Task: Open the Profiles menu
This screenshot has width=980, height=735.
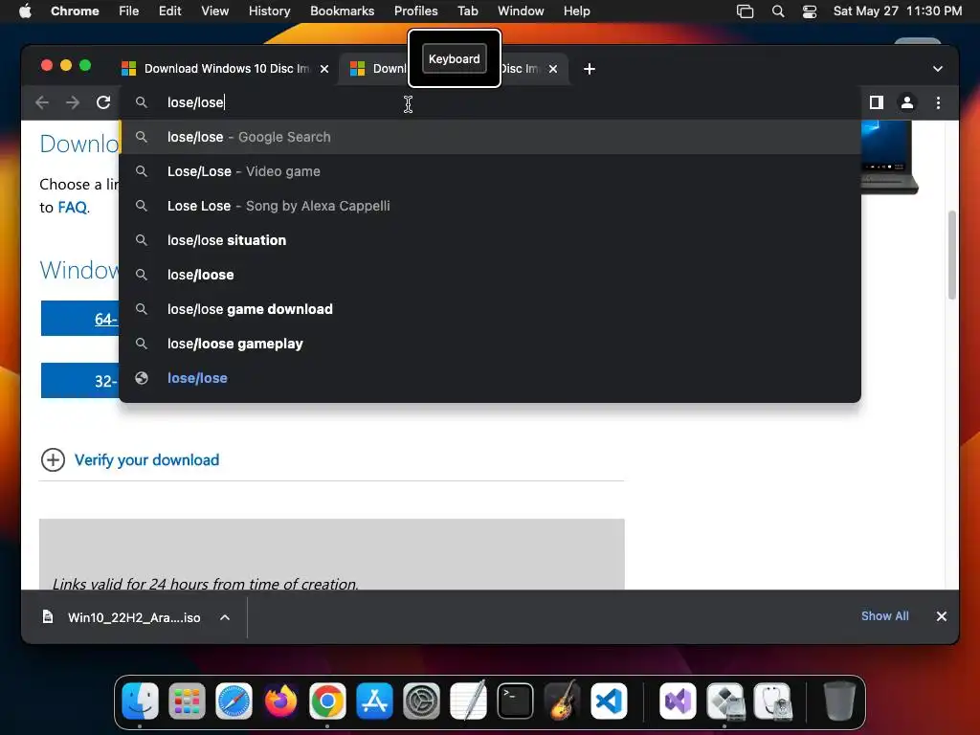Action: [415, 11]
